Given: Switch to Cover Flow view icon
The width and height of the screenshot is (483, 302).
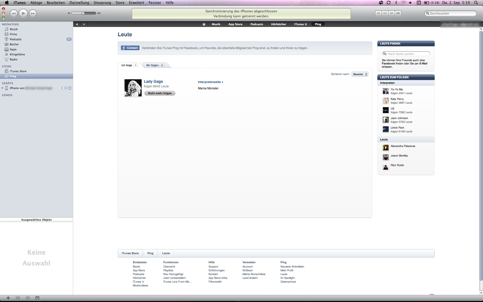Looking at the screenshot, I should coord(398,13).
